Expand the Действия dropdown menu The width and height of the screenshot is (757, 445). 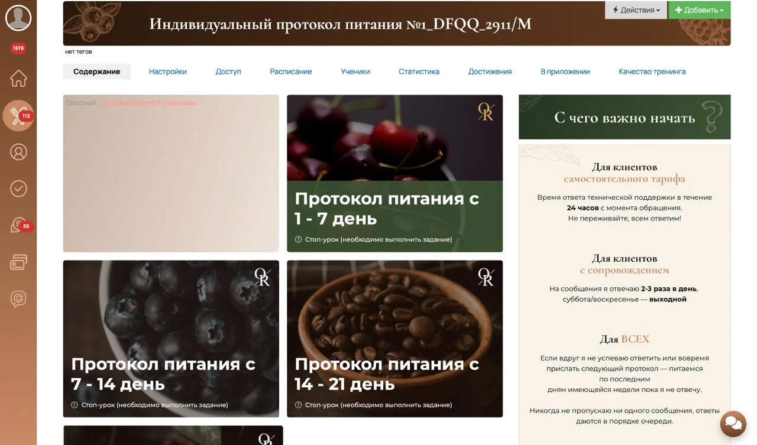click(x=636, y=9)
